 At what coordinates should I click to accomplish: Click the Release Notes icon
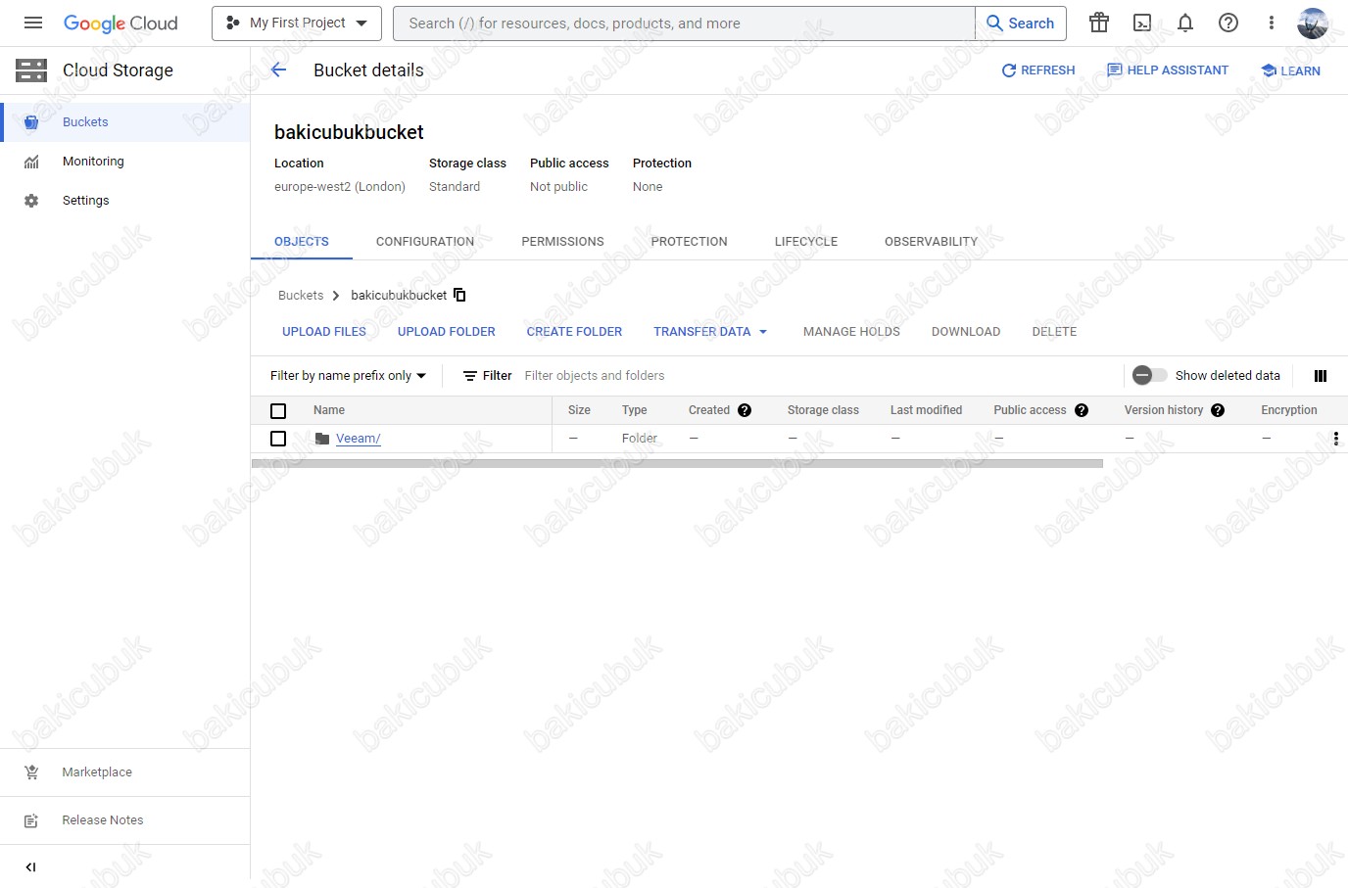click(31, 820)
